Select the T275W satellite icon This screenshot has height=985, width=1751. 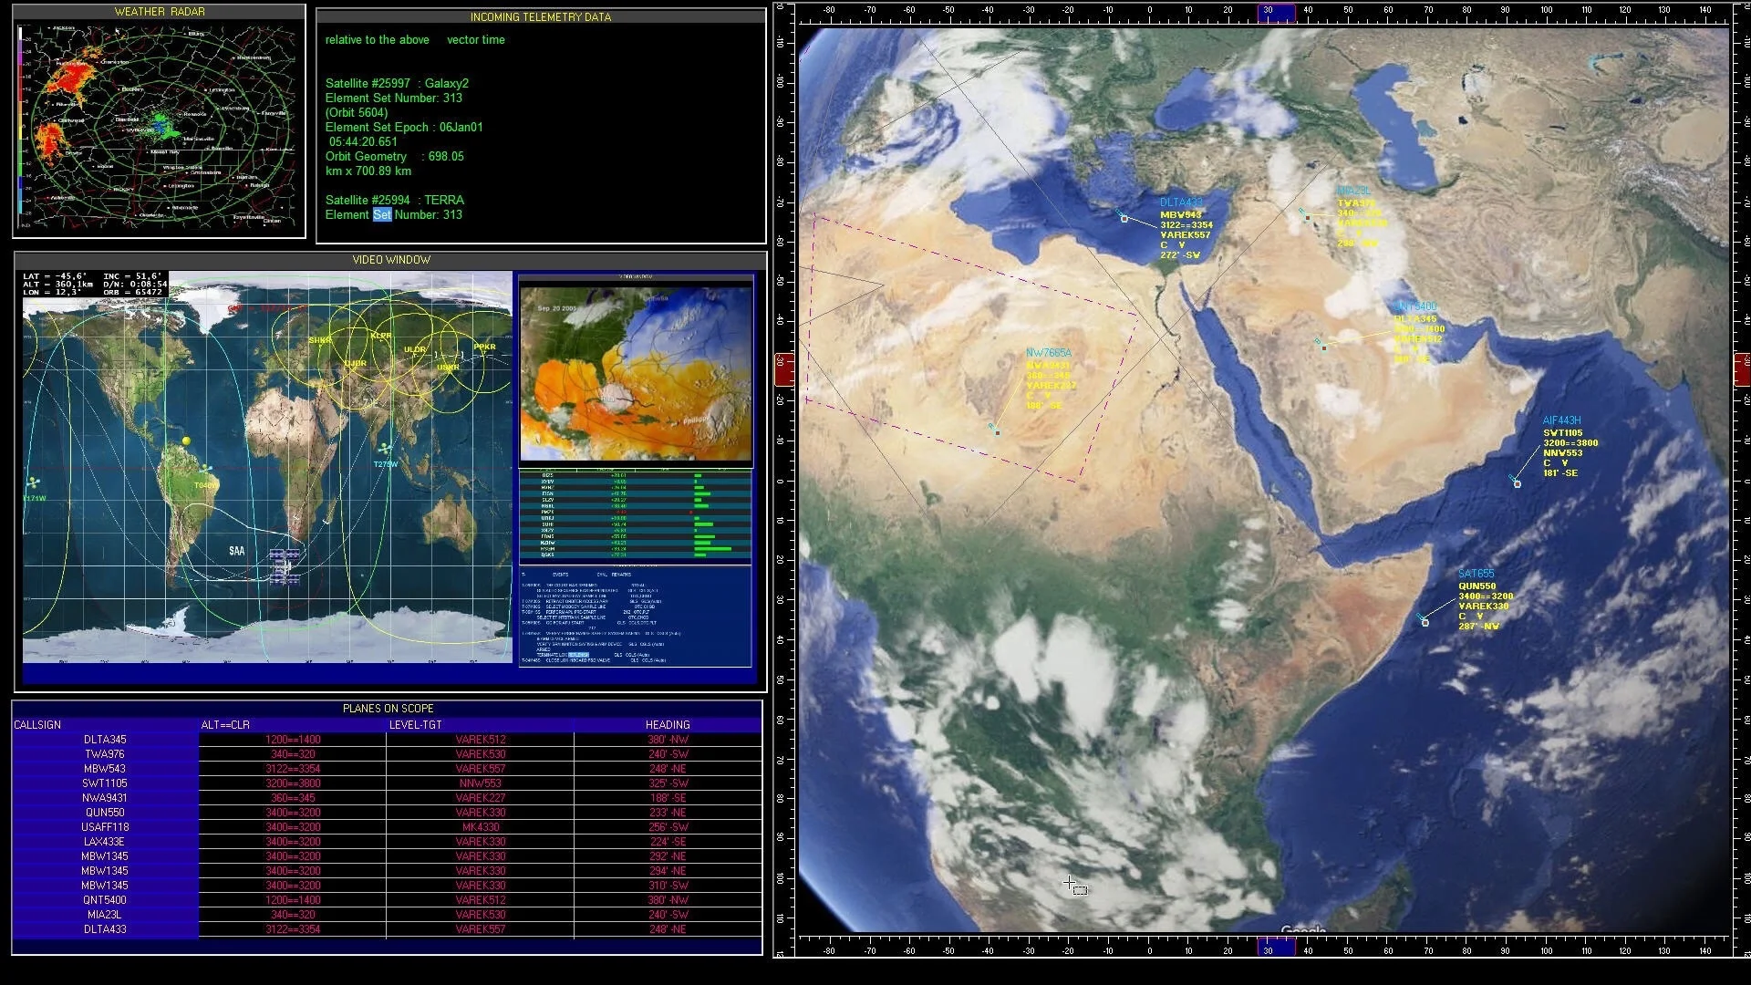[x=385, y=449]
